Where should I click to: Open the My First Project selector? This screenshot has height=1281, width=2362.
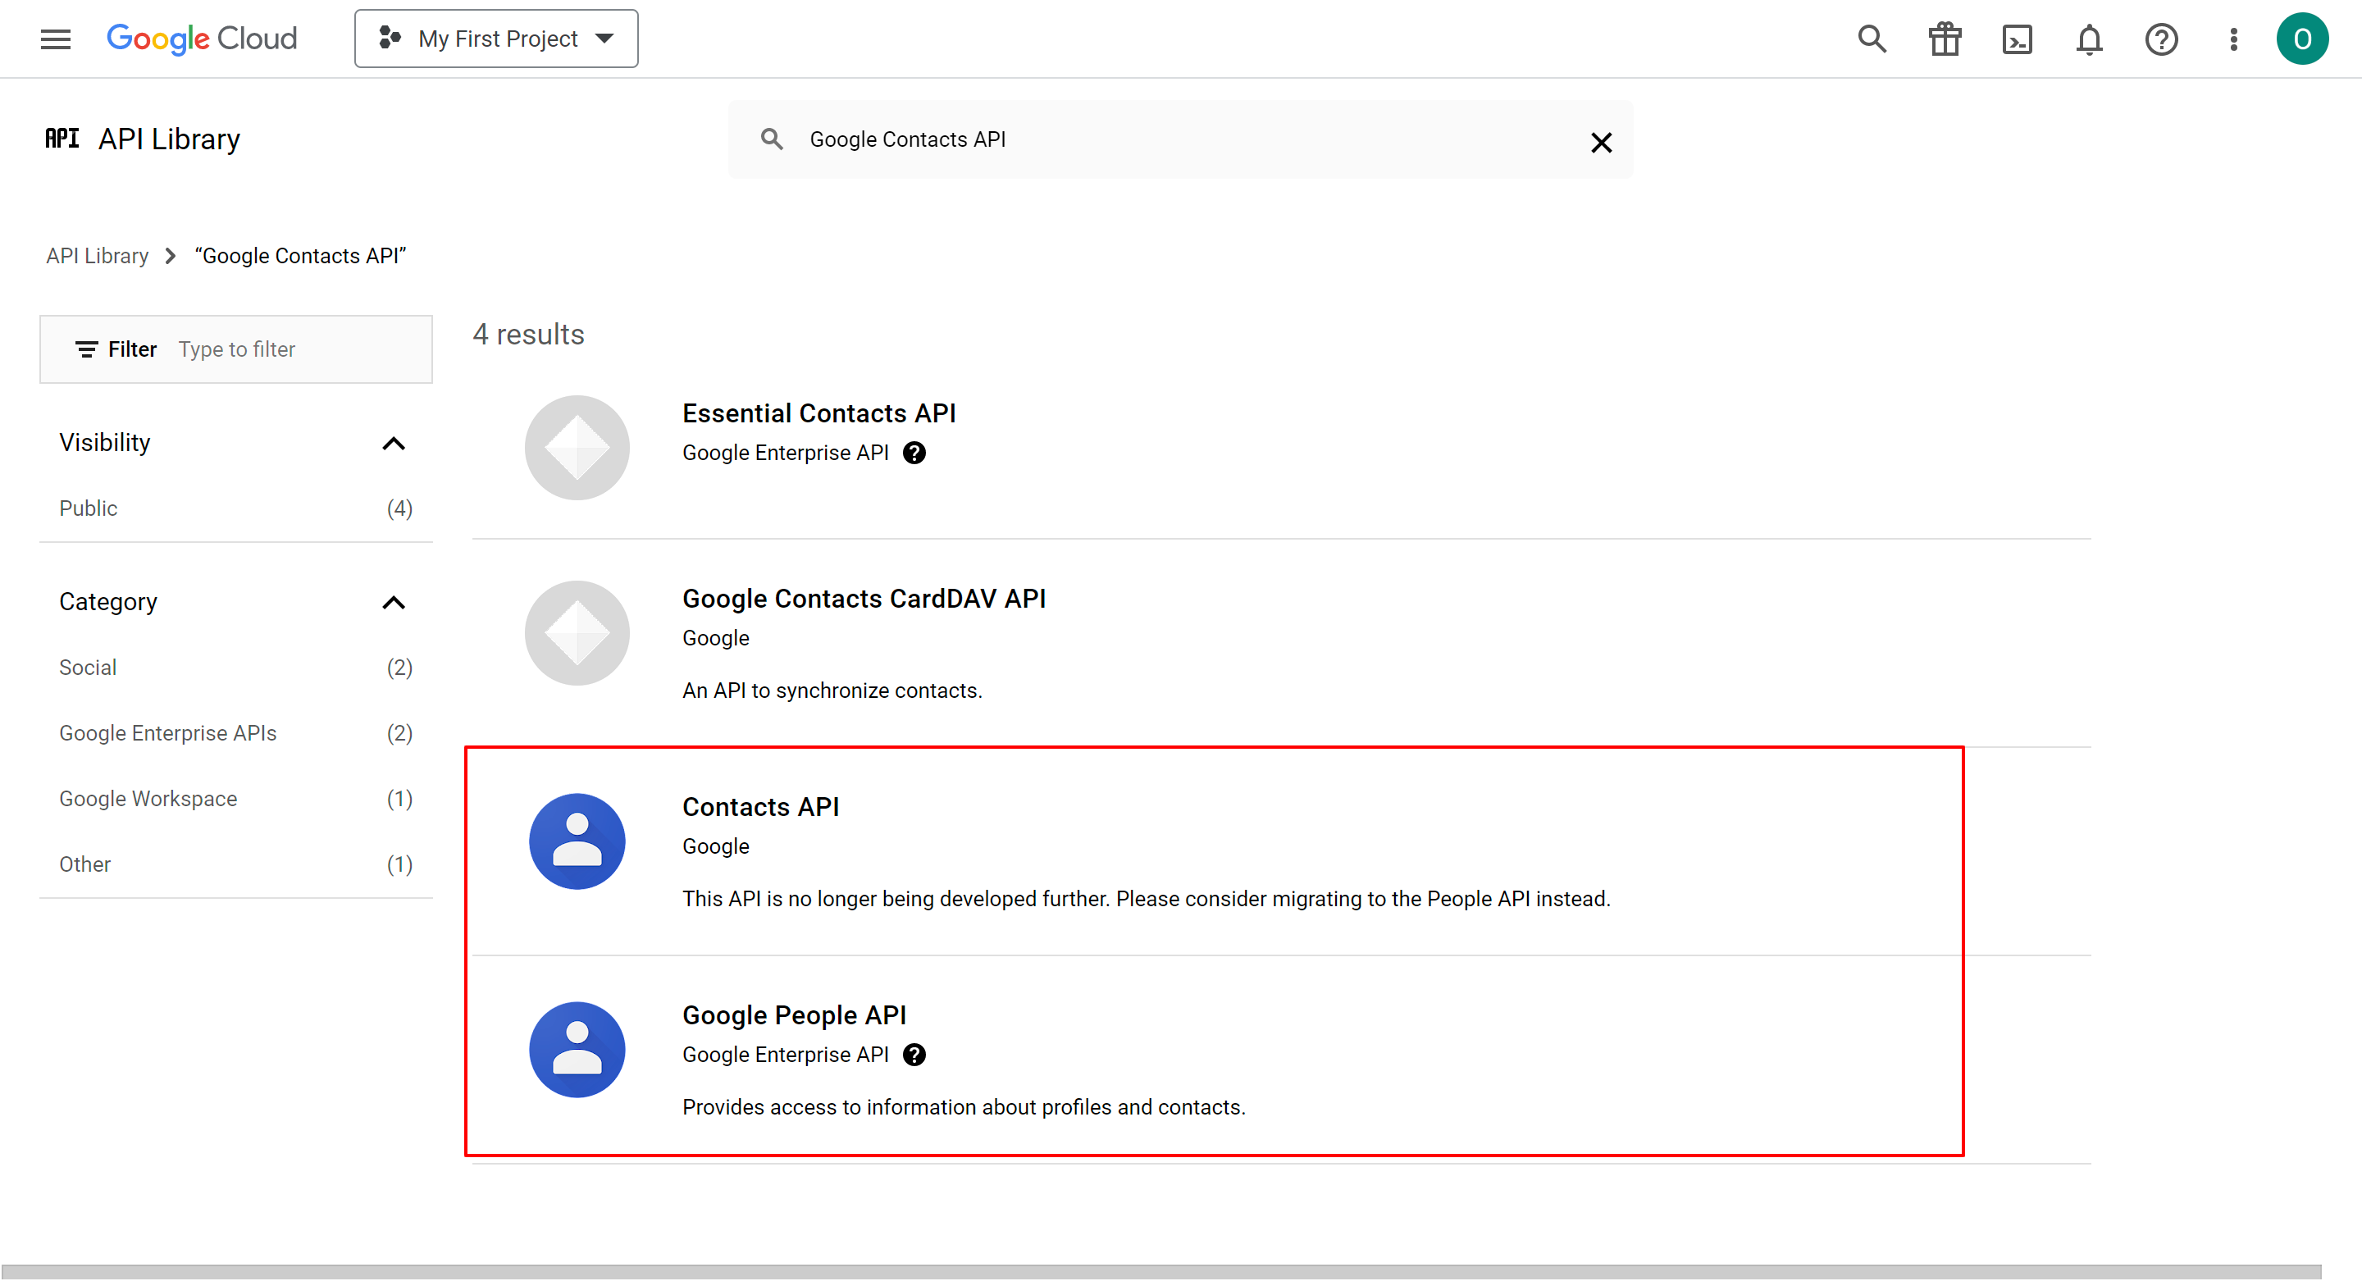(496, 39)
